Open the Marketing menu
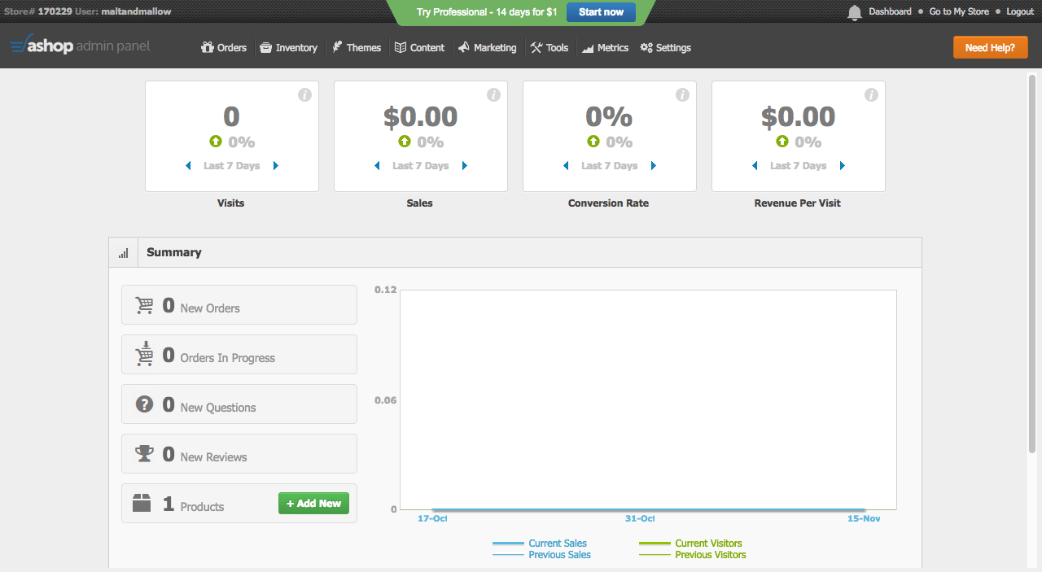This screenshot has height=572, width=1042. (x=487, y=48)
